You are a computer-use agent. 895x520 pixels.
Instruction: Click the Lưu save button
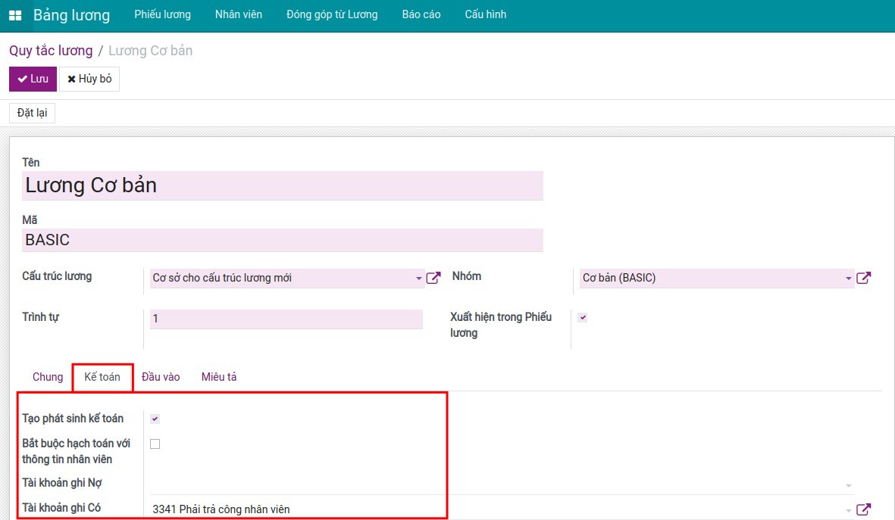pos(33,79)
